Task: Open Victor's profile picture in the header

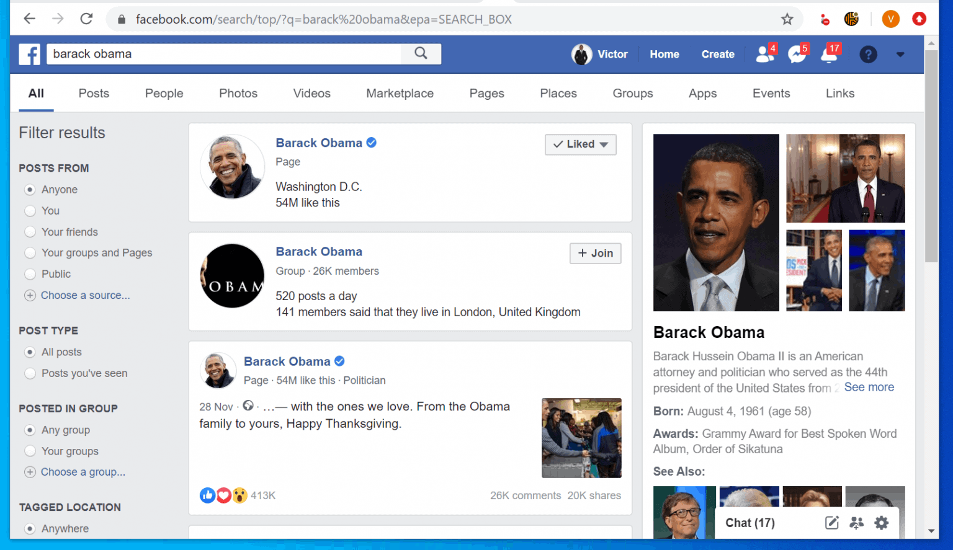Action: coord(581,55)
